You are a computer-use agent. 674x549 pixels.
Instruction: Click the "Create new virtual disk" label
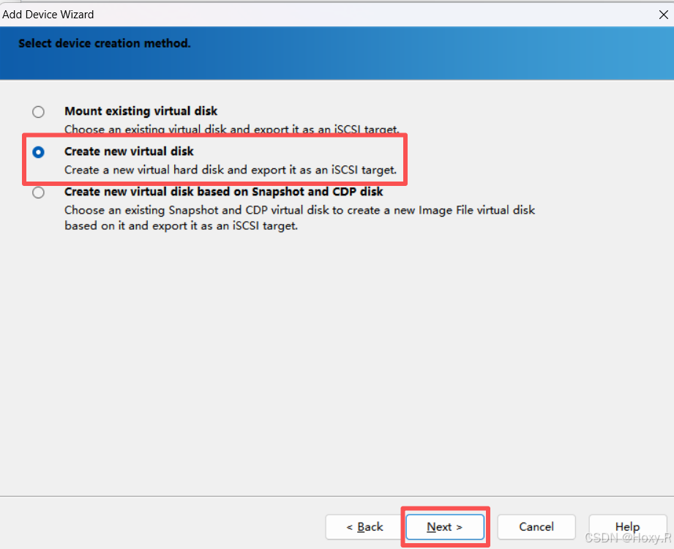[129, 152]
